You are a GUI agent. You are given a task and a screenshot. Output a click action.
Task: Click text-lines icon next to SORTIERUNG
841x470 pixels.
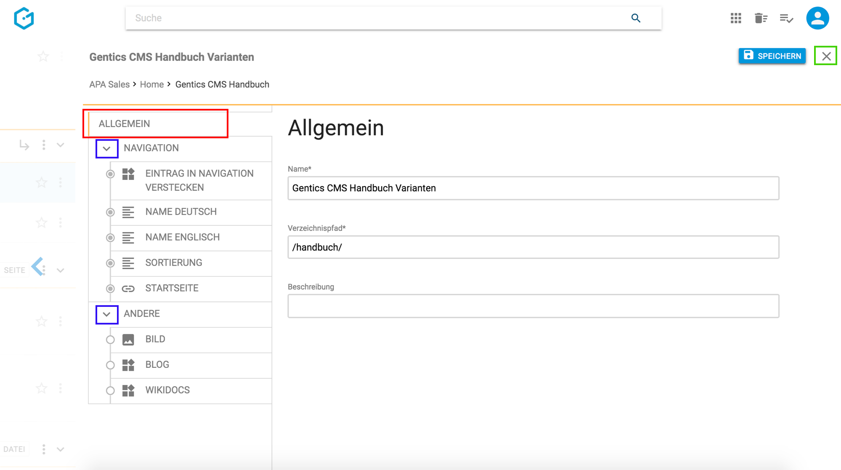pyautogui.click(x=128, y=263)
